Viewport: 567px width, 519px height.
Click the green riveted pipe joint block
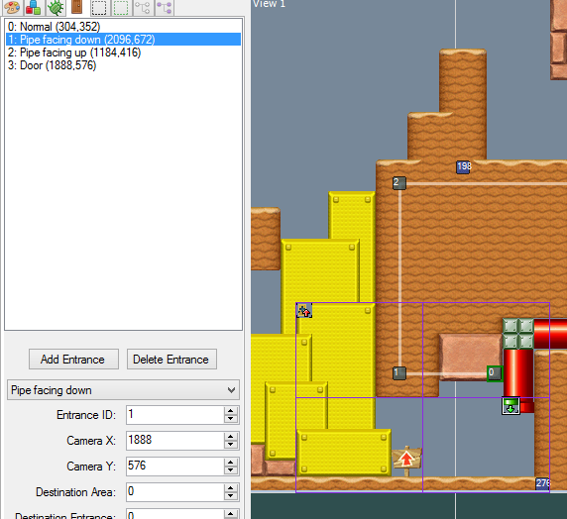click(x=518, y=333)
